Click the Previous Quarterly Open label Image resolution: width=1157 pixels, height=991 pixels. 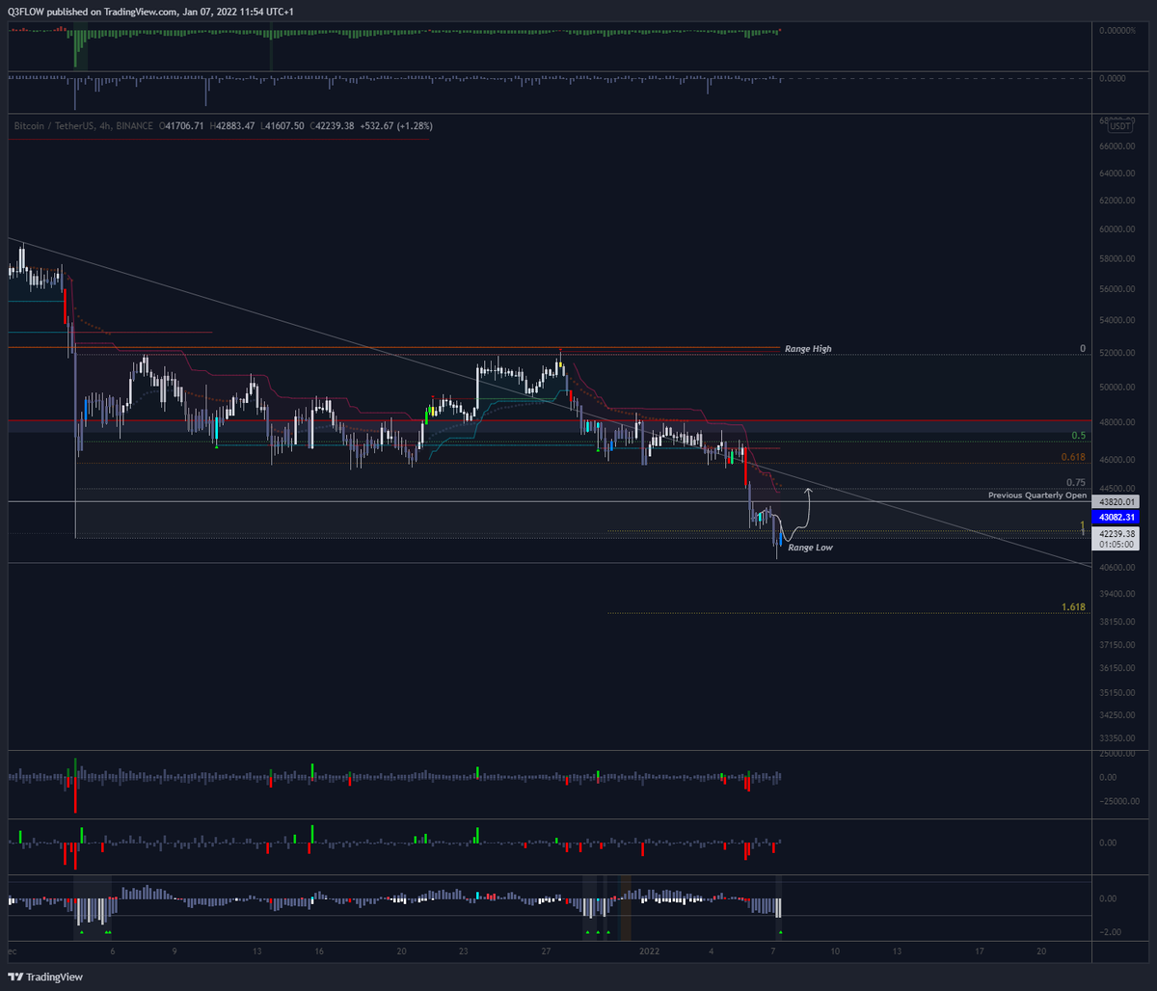1037,495
